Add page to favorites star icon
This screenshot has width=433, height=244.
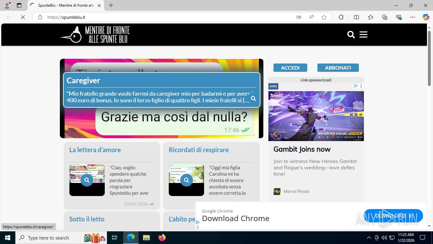tap(324, 17)
